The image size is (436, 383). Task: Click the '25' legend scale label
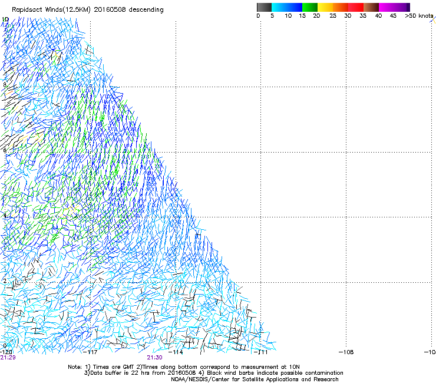333,16
